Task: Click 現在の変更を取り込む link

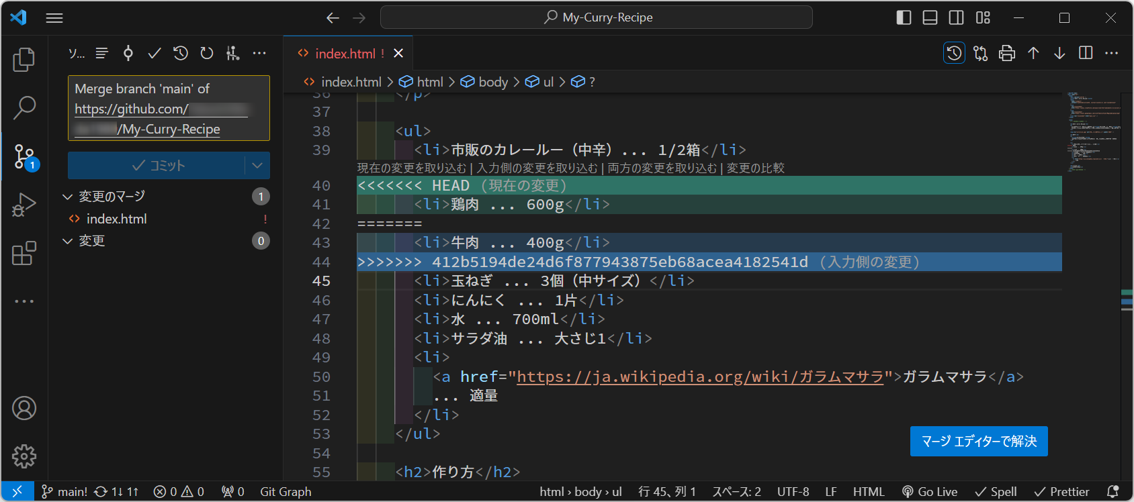Action: (411, 168)
